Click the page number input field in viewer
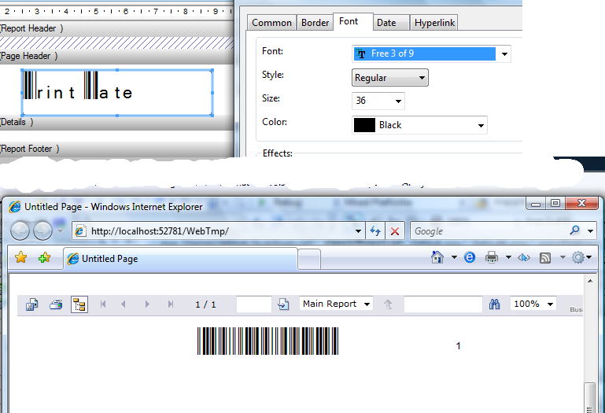 [253, 304]
